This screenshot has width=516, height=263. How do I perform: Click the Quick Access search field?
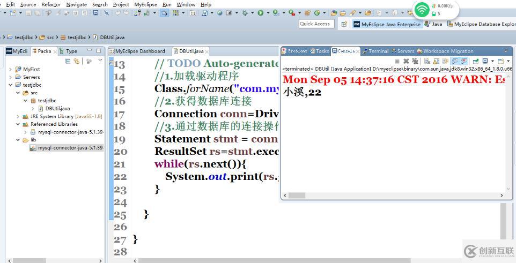pyautogui.click(x=316, y=24)
